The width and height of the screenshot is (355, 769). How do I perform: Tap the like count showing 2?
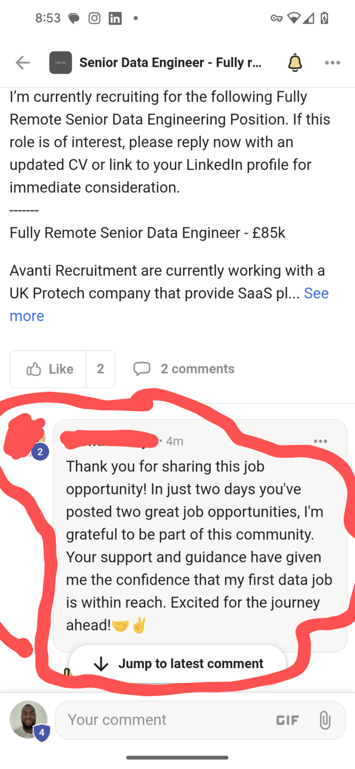pyautogui.click(x=101, y=368)
